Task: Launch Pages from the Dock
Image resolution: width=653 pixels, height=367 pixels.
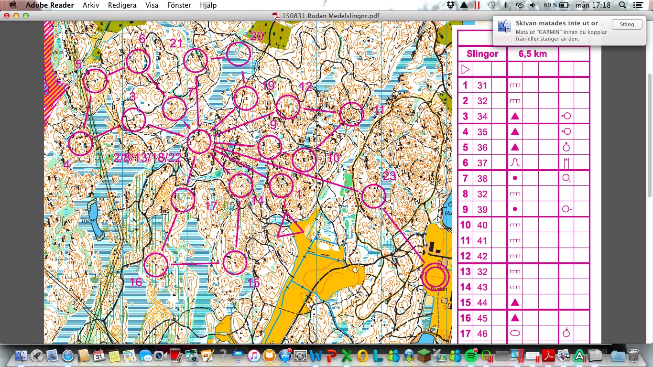Action: pyautogui.click(x=207, y=356)
